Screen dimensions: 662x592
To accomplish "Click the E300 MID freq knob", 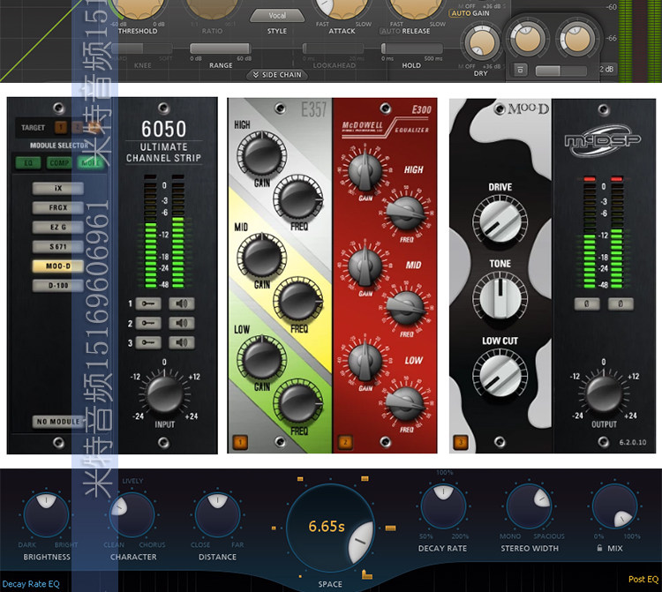I will (x=405, y=307).
